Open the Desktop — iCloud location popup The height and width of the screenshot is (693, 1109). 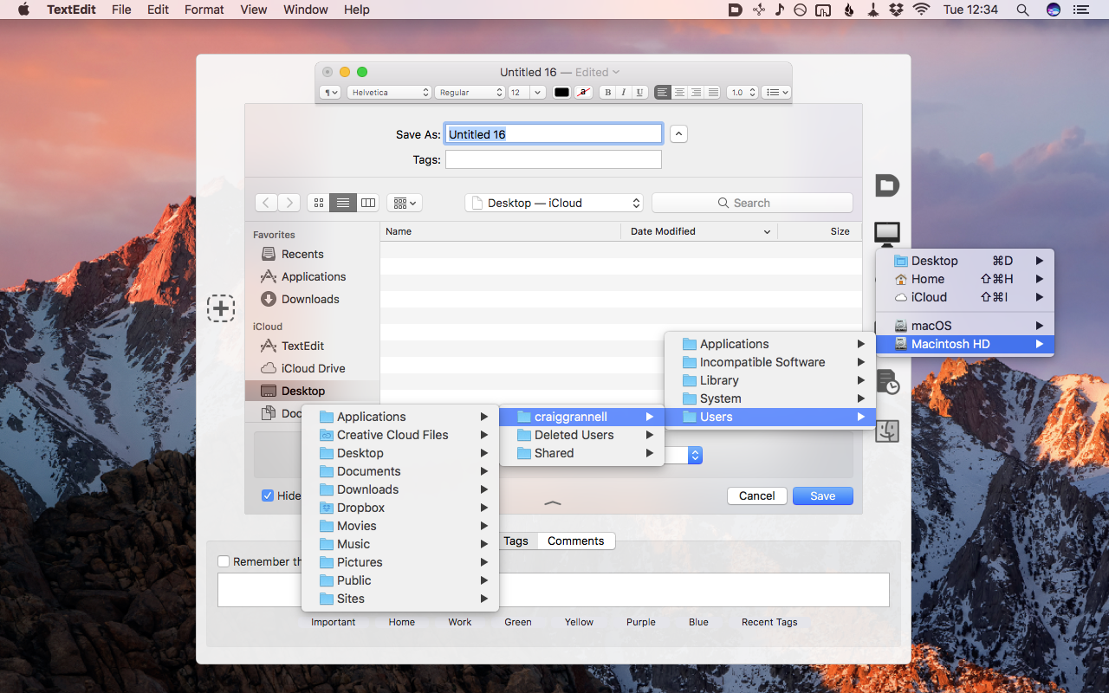coord(554,203)
